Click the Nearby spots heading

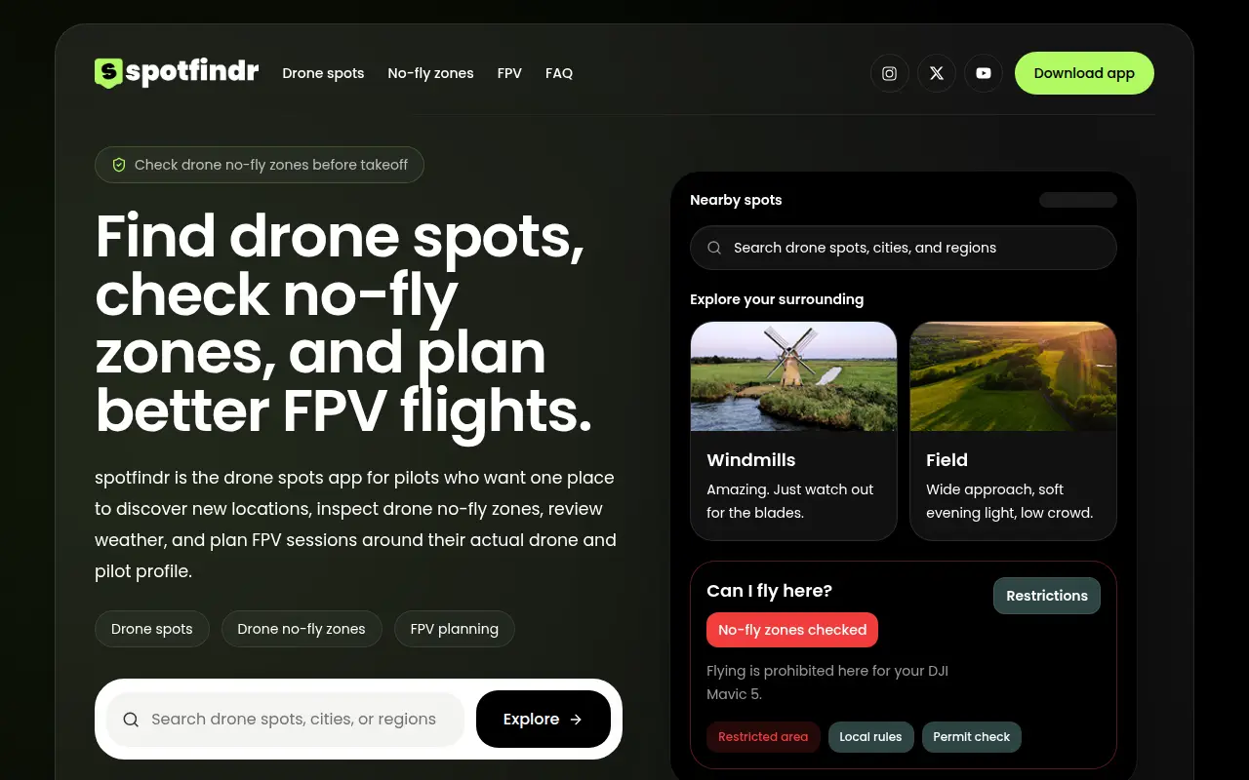tap(736, 200)
